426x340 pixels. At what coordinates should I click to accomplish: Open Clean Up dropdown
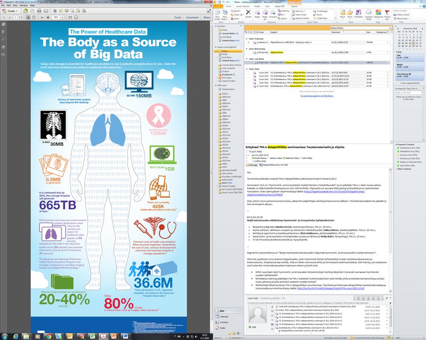coord(238,15)
